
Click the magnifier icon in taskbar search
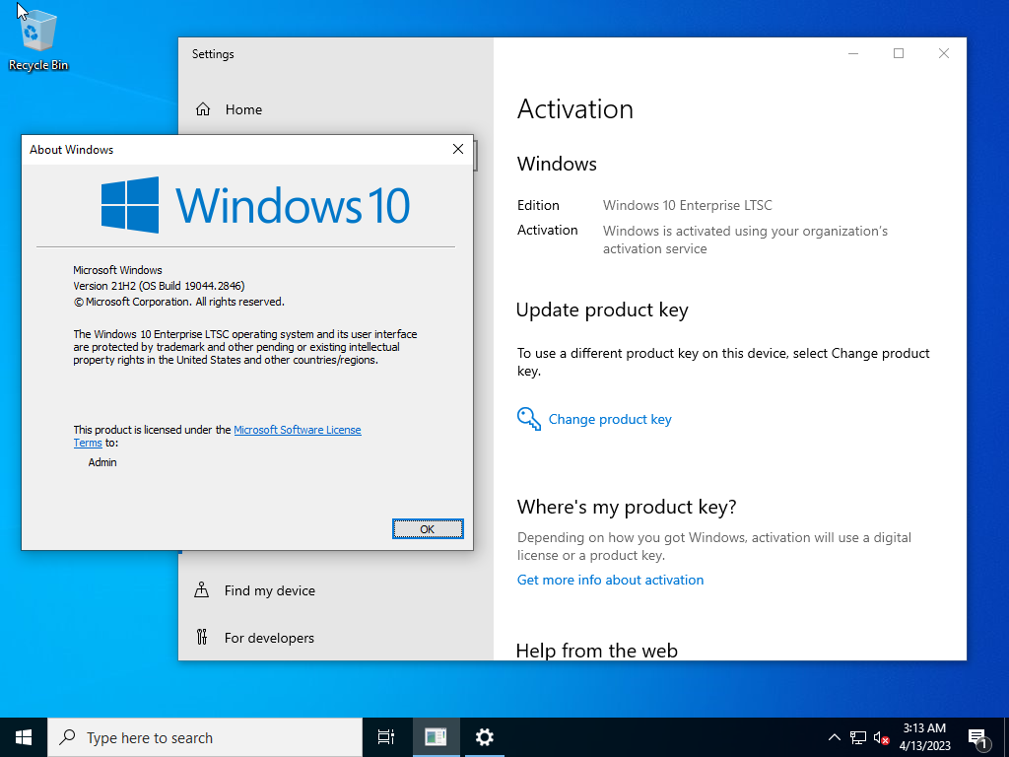coord(67,737)
